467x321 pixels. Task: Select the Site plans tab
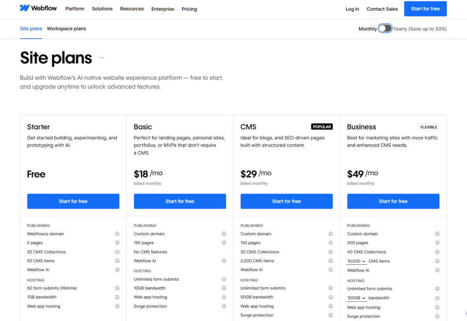(x=31, y=29)
